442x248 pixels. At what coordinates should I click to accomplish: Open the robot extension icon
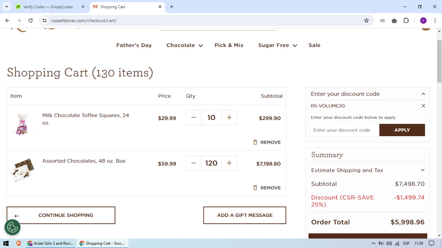(394, 21)
